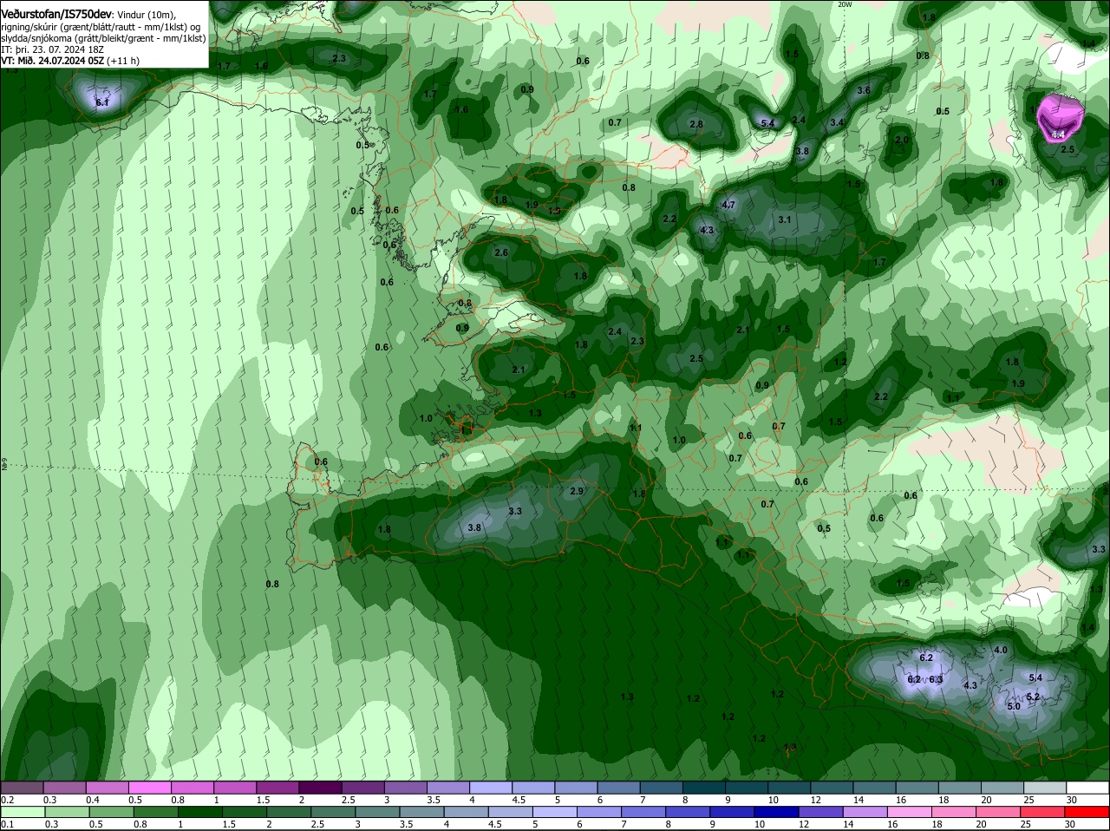Select the snow scale swatch labeled 1.5

(277, 788)
